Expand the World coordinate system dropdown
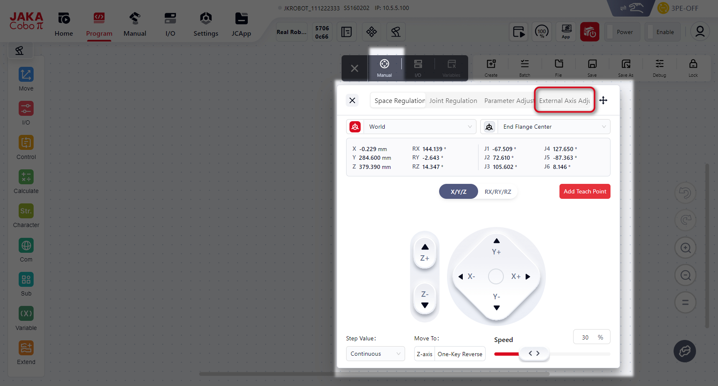Screen dimensions: 718x386 click(419, 127)
